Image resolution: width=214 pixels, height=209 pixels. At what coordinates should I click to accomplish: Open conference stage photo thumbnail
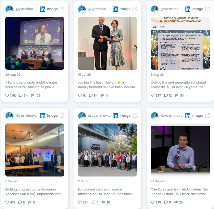(x=35, y=43)
